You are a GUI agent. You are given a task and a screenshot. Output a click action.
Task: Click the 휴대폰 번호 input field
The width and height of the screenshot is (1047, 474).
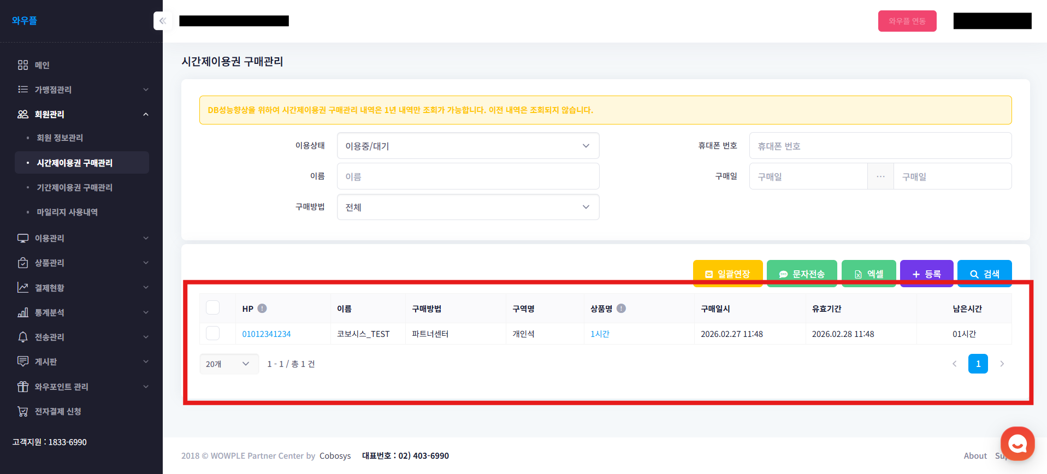(880, 146)
